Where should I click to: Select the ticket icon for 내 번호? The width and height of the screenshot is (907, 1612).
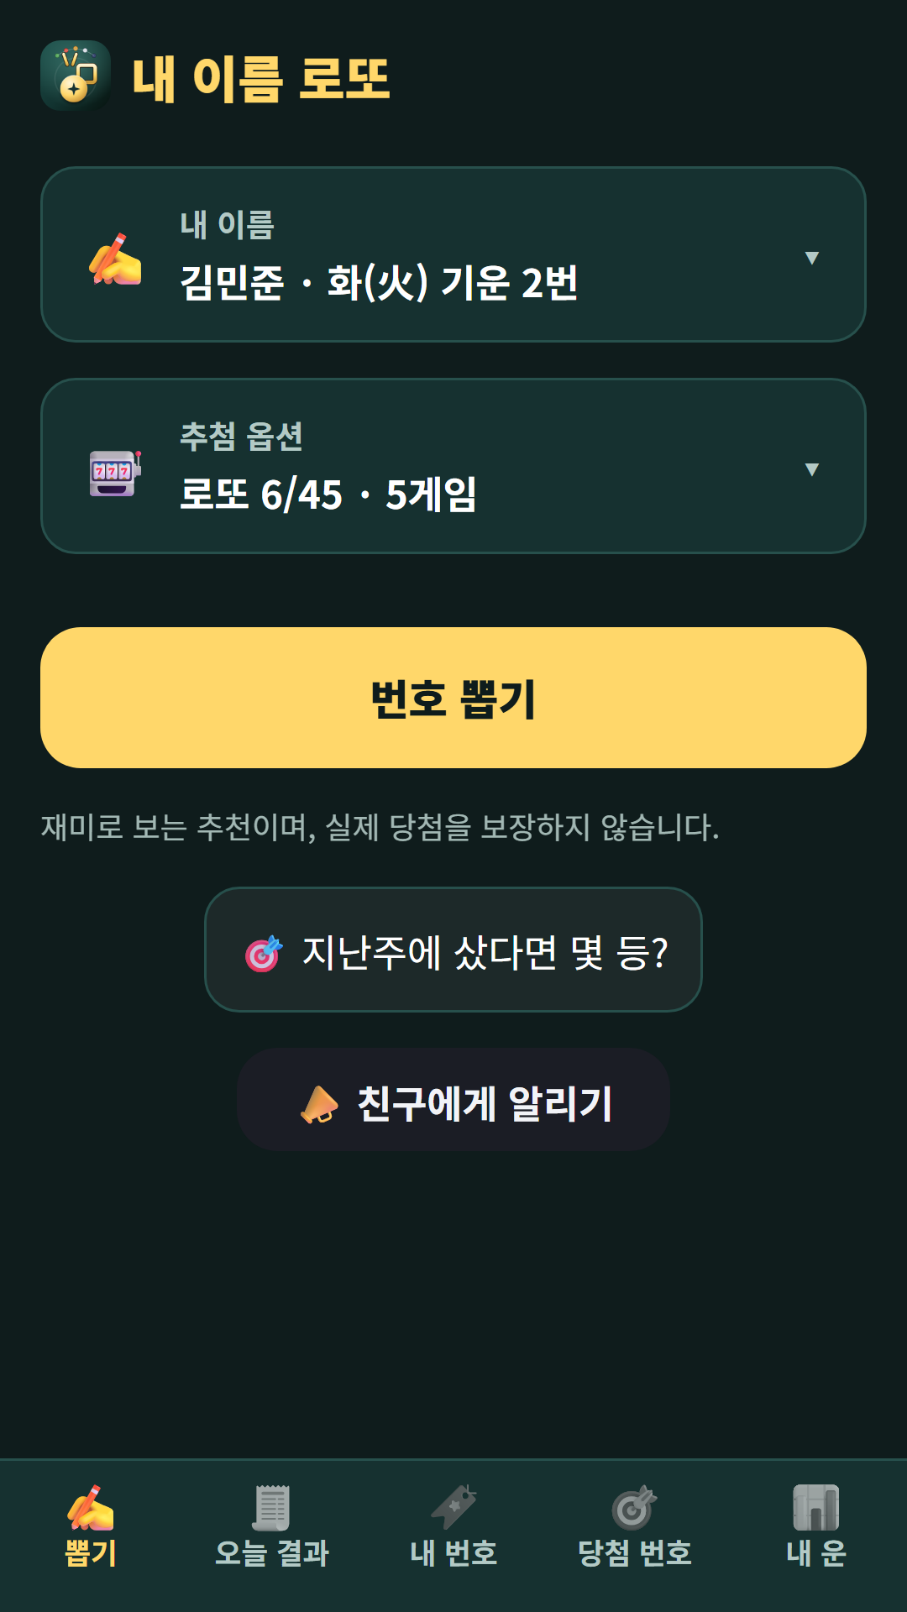453,1508
